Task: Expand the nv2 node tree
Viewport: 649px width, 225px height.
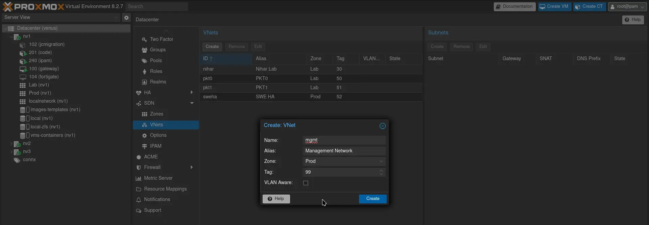Action: click(x=11, y=144)
